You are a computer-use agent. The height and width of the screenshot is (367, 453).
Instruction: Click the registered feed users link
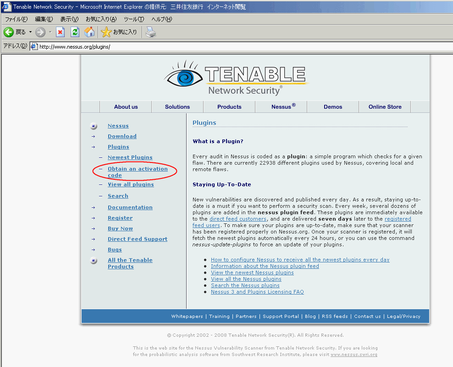pos(398,219)
